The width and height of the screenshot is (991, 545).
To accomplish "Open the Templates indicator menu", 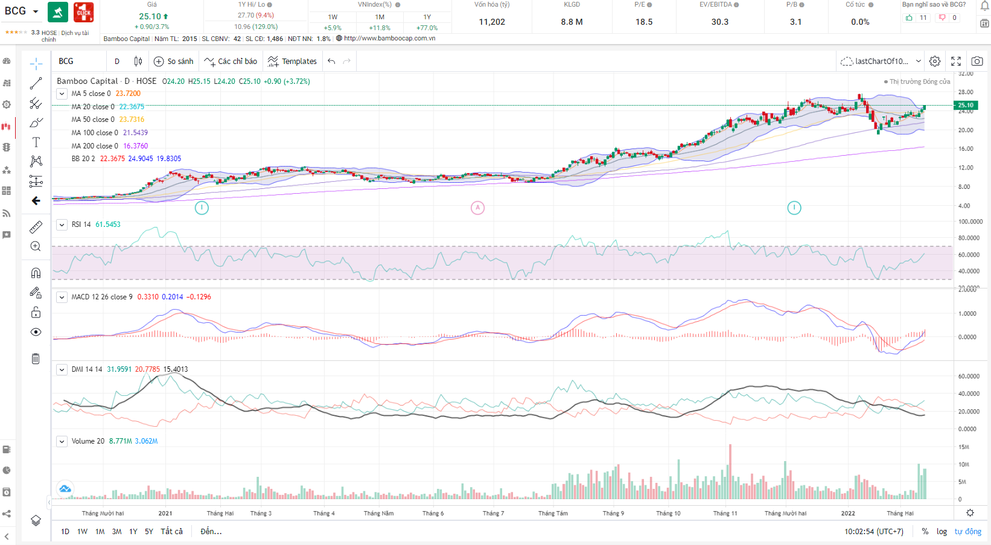I will point(292,61).
